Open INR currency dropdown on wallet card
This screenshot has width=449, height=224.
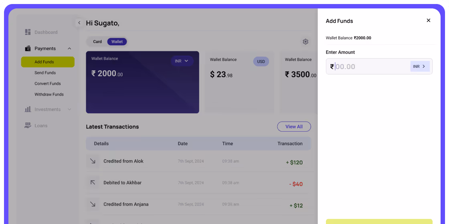[182, 61]
